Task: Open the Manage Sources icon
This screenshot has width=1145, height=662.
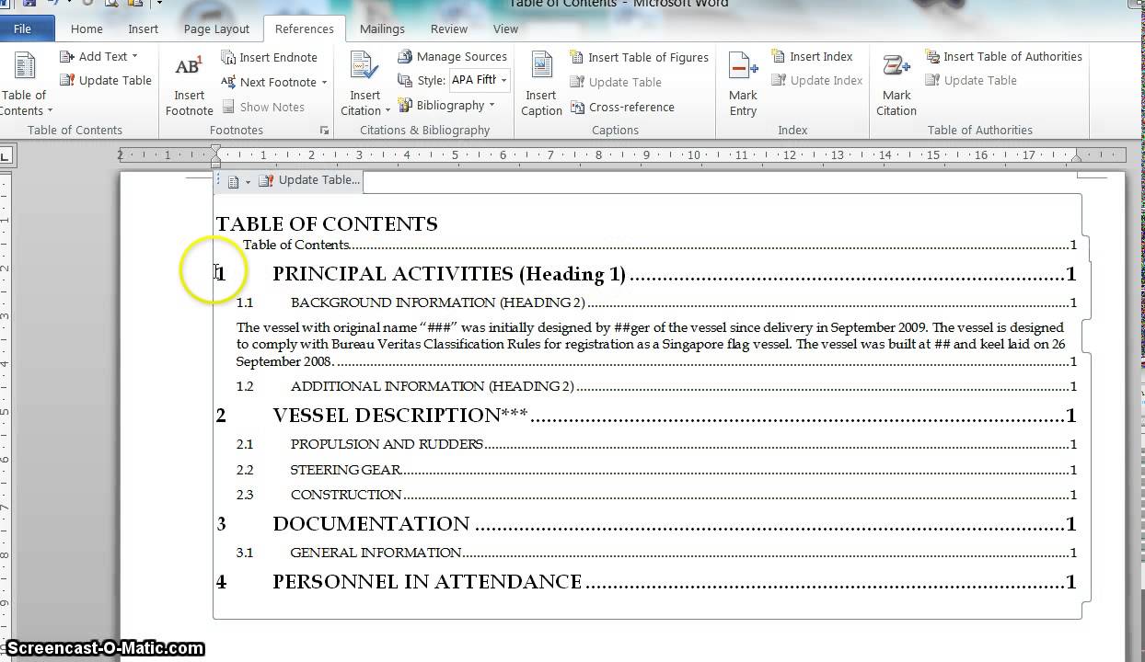Action: tap(405, 57)
